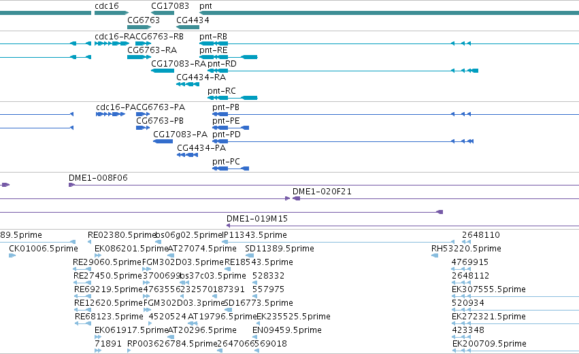The width and height of the screenshot is (579, 354).
Task: Click the pnt-PB protein label
Action: [x=226, y=107]
